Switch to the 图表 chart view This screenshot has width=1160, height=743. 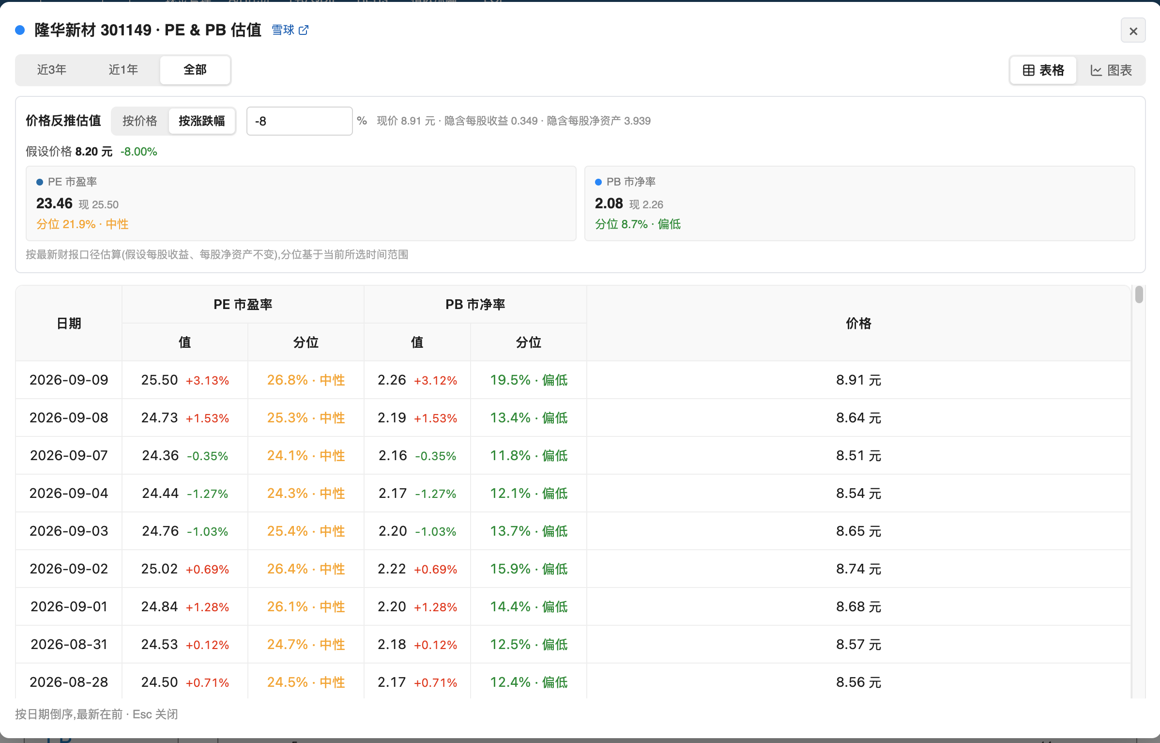[x=1111, y=70]
